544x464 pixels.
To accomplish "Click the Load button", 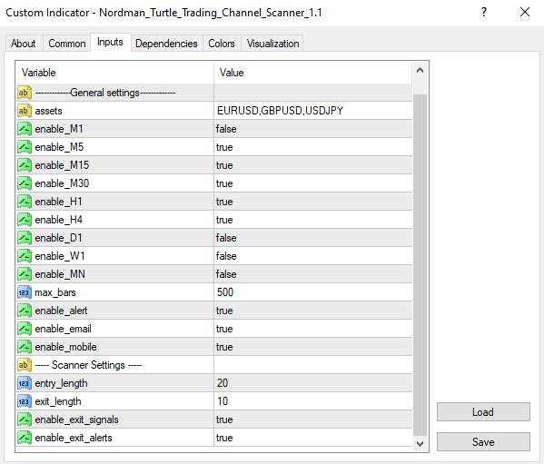I will [x=483, y=412].
